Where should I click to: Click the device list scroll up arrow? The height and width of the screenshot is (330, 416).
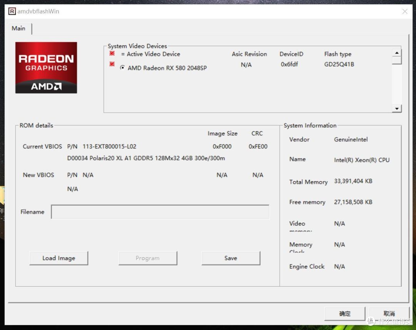click(397, 53)
